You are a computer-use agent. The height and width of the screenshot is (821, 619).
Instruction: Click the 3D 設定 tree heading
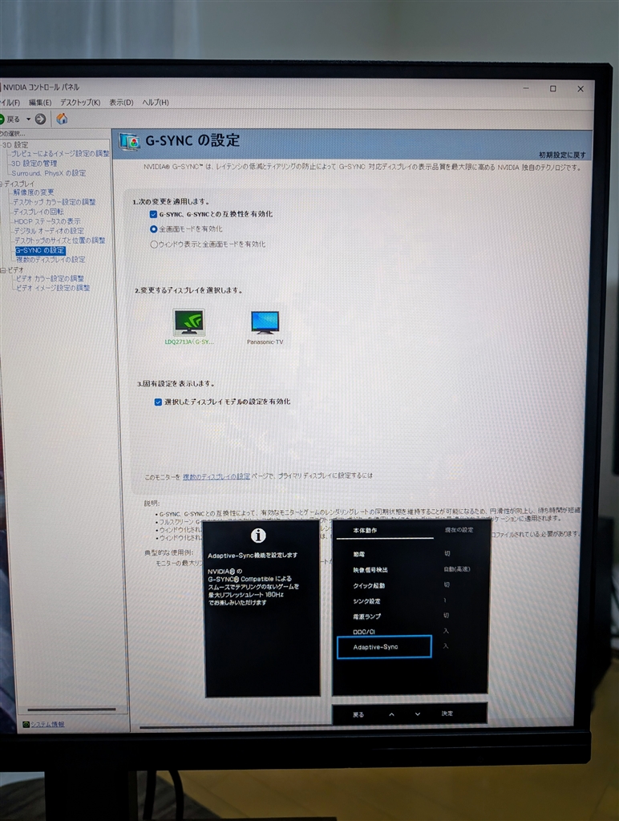14,144
